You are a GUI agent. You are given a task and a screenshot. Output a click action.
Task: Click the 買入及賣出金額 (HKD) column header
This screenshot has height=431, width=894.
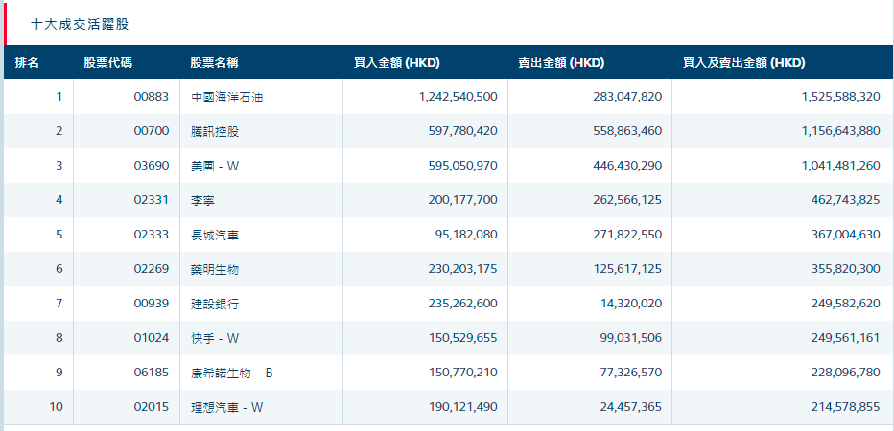(744, 63)
